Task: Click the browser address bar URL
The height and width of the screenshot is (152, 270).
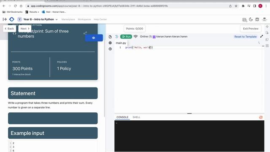Action: pyautogui.click(x=99, y=6)
